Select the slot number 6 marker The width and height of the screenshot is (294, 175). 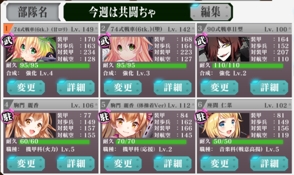[200, 104]
